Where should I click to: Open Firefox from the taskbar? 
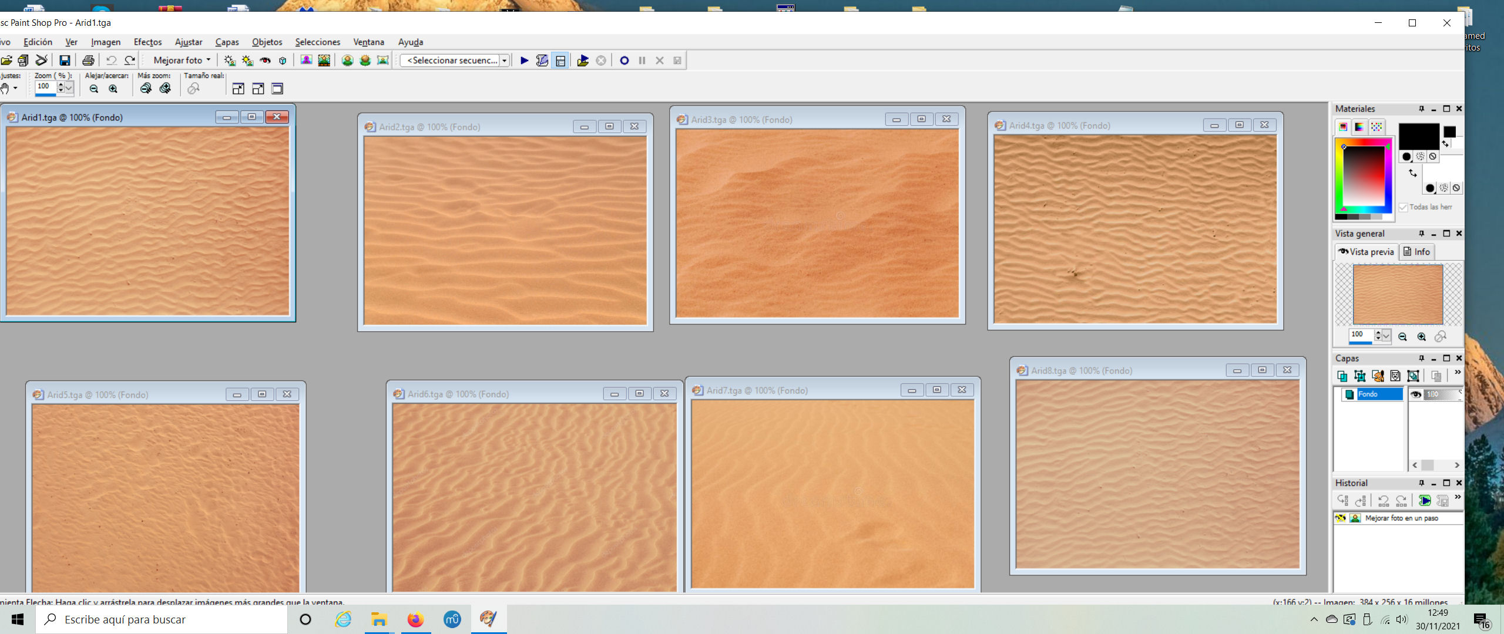click(x=415, y=619)
